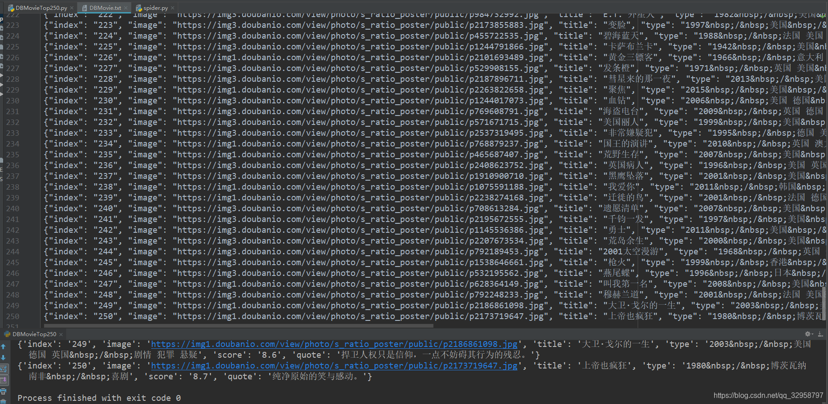828x404 pixels.
Task: Close the spider.py editor tab
Action: (x=173, y=8)
